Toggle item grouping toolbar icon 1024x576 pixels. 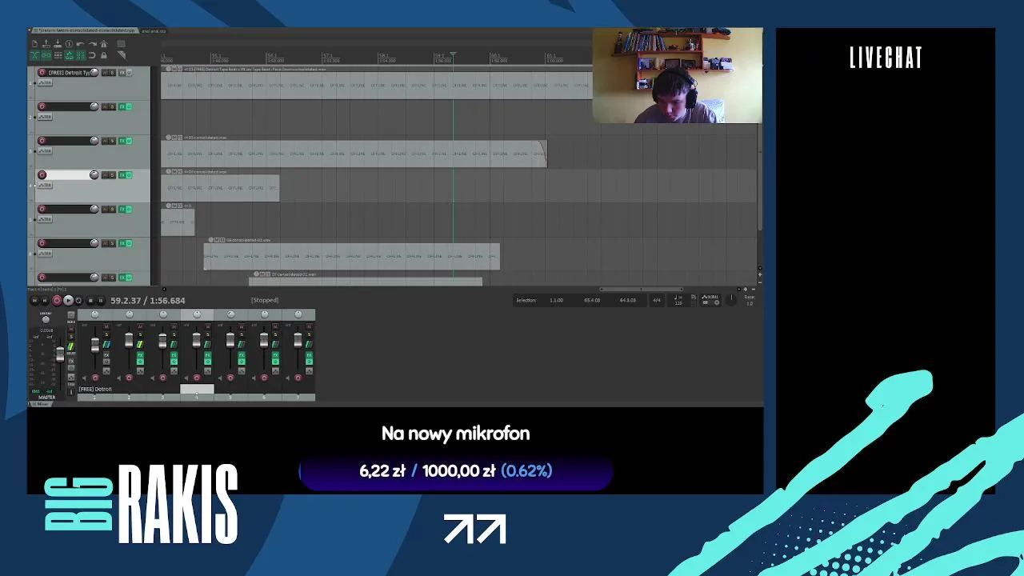(x=46, y=55)
